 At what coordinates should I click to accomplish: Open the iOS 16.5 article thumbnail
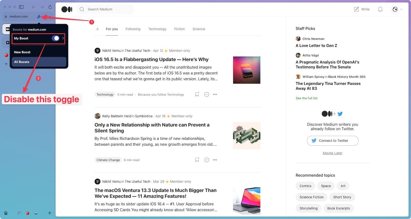pyautogui.click(x=247, y=70)
